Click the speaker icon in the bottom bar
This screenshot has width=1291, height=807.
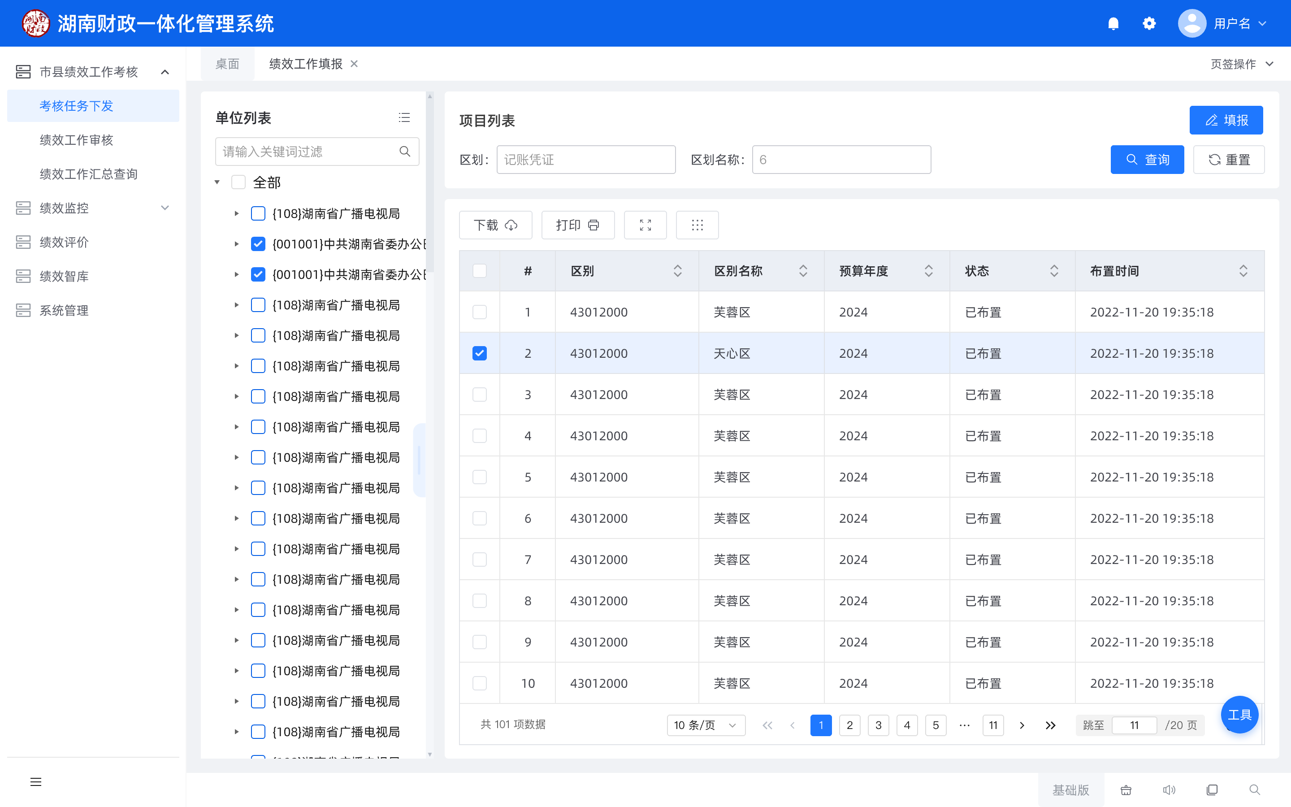tap(1169, 790)
